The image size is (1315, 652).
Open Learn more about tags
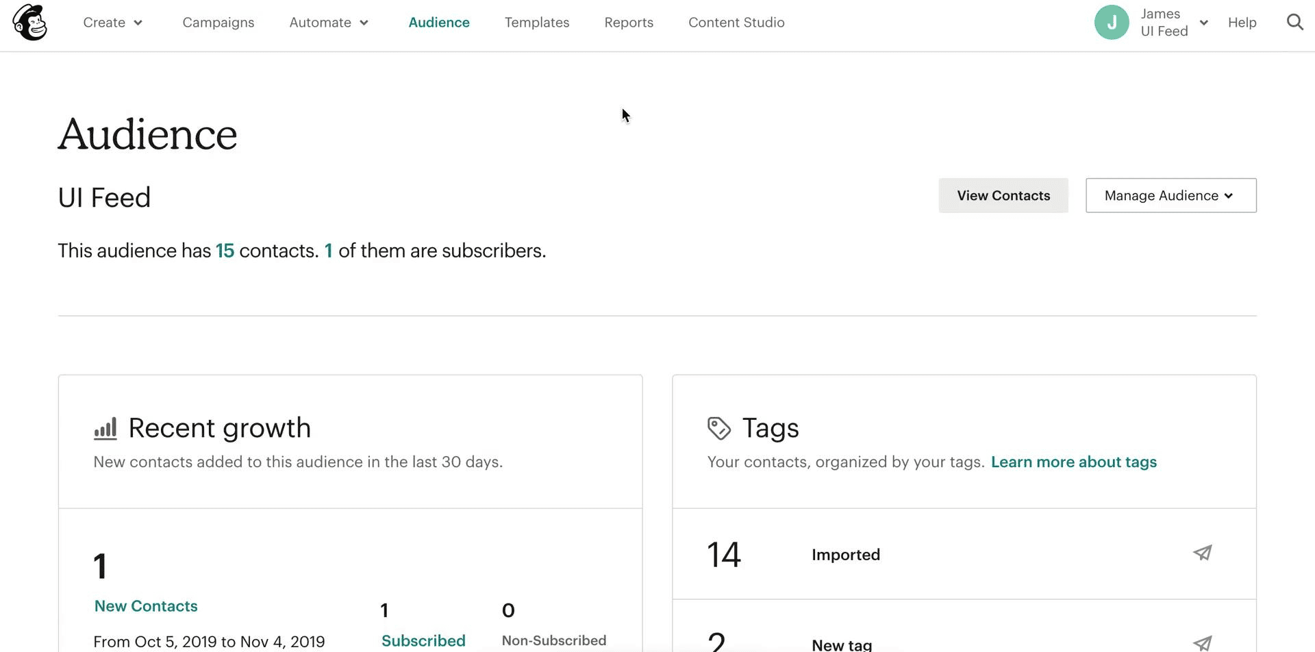[x=1074, y=462]
